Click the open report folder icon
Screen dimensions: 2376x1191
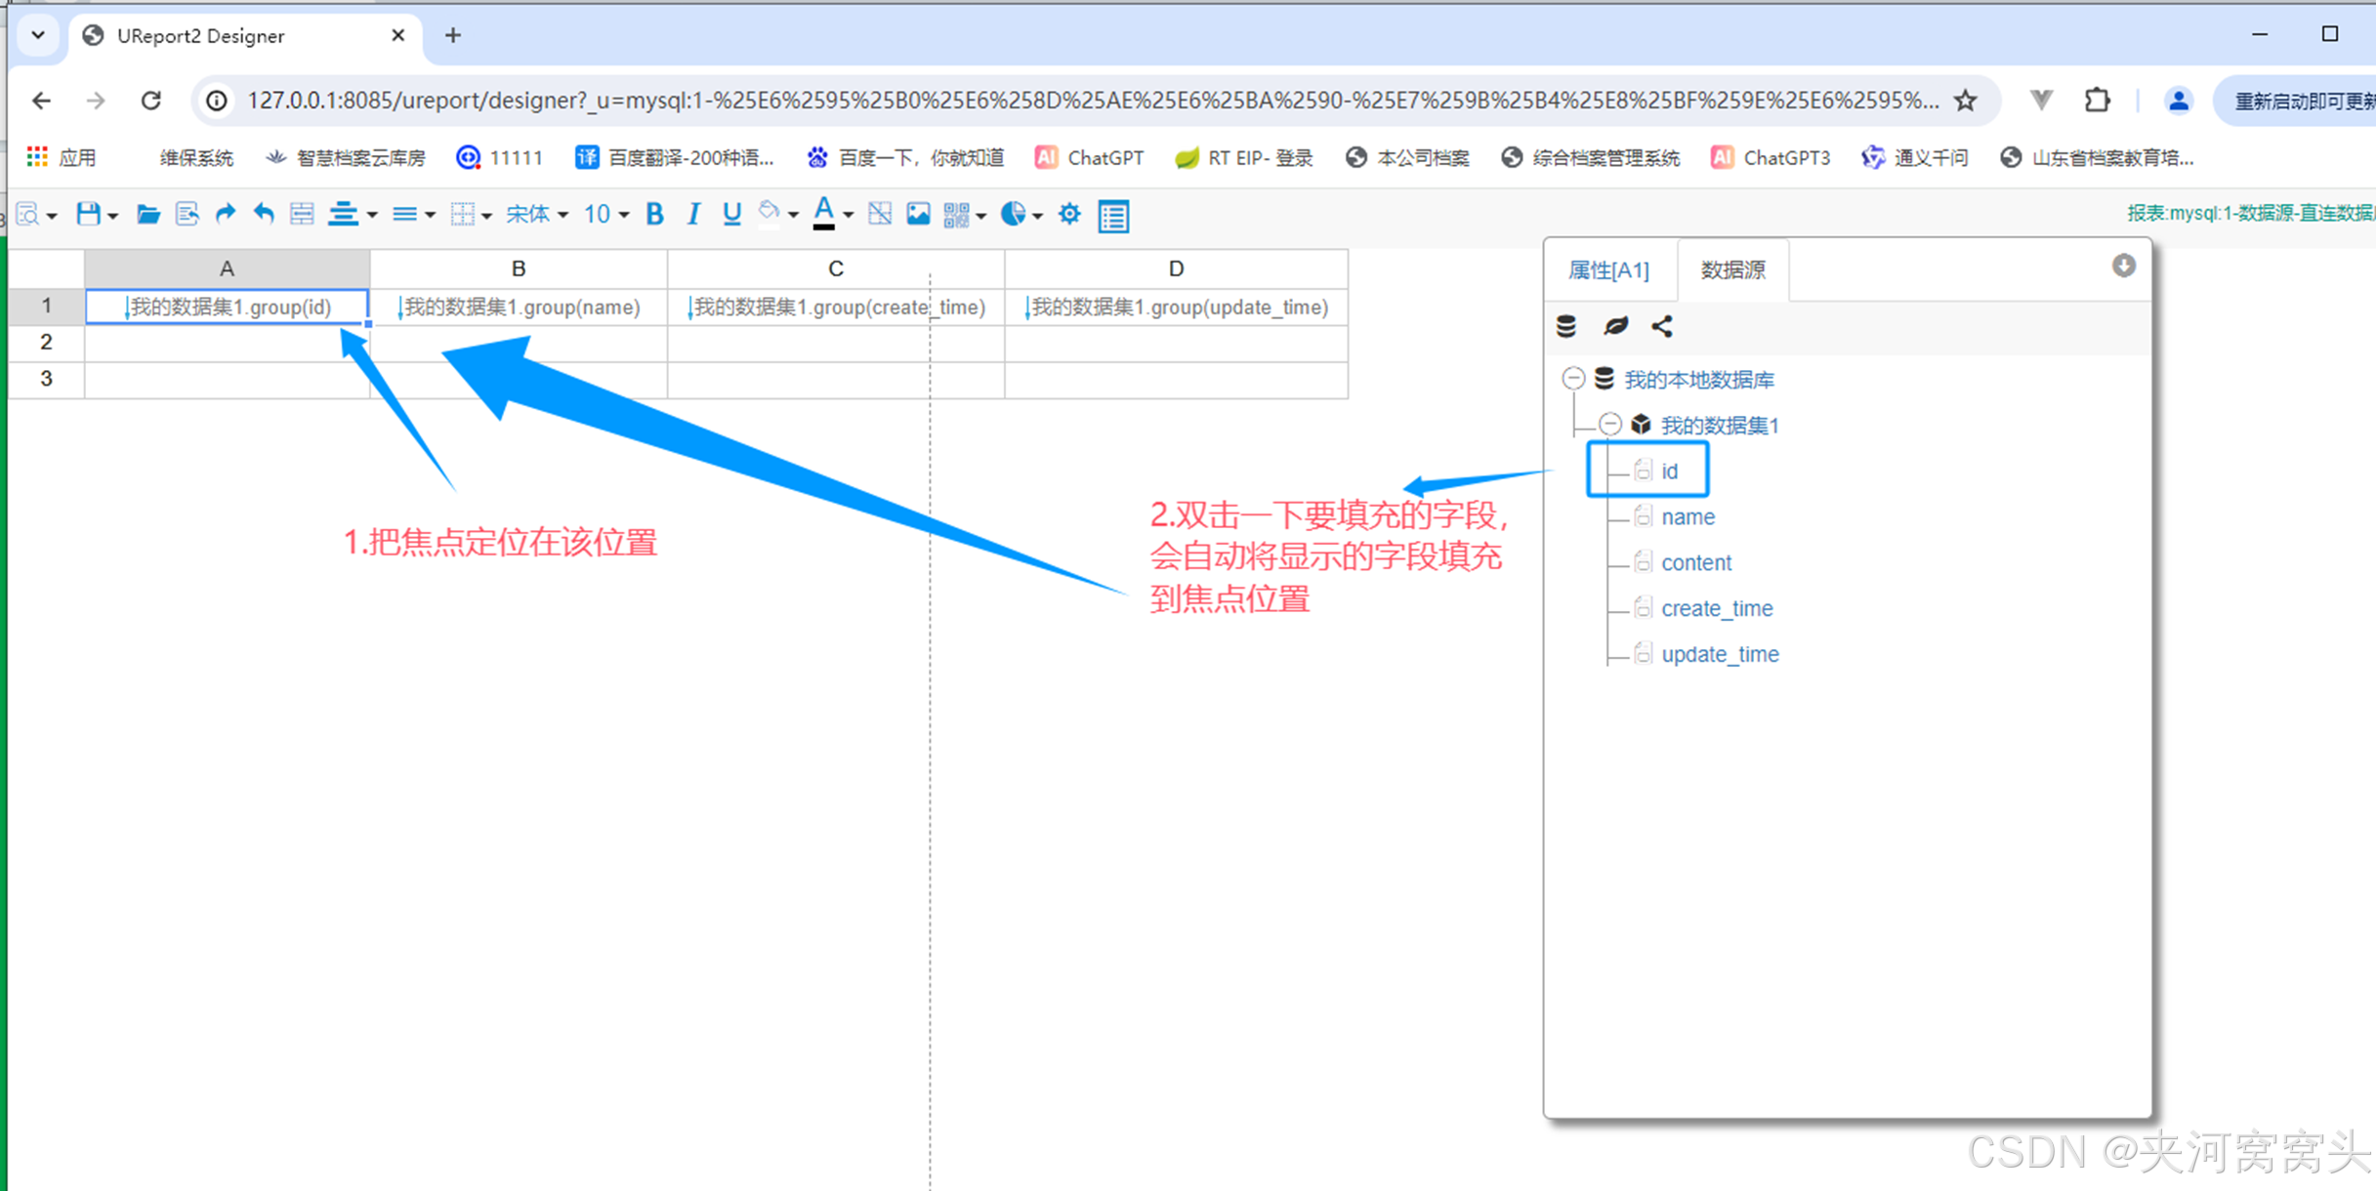pyautogui.click(x=147, y=214)
